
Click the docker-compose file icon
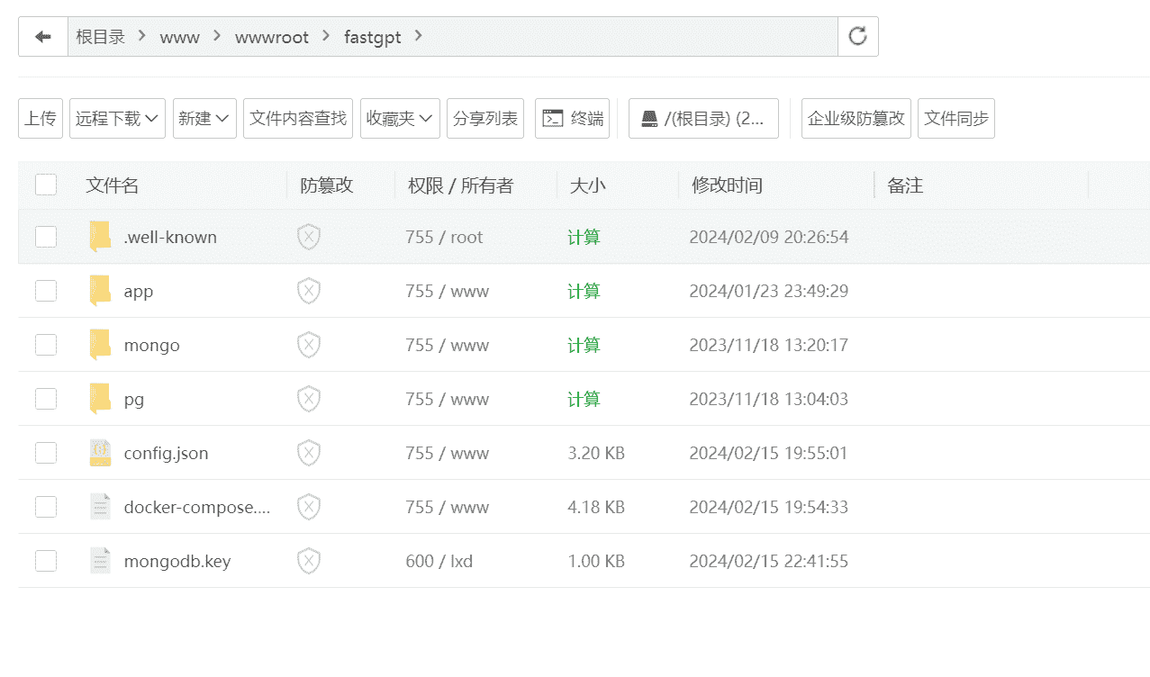[x=100, y=507]
